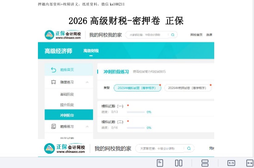254x168 pixels.
Task: Click the back arrow beside 题库首页
Action: (x=54, y=70)
